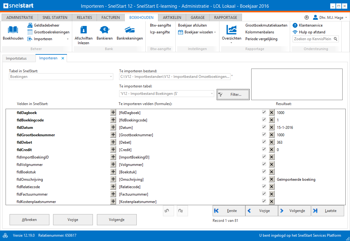Image resolution: width=350 pixels, height=241 pixels.
Task: Click plus button for fldDatum
Action: pyautogui.click(x=113, y=127)
